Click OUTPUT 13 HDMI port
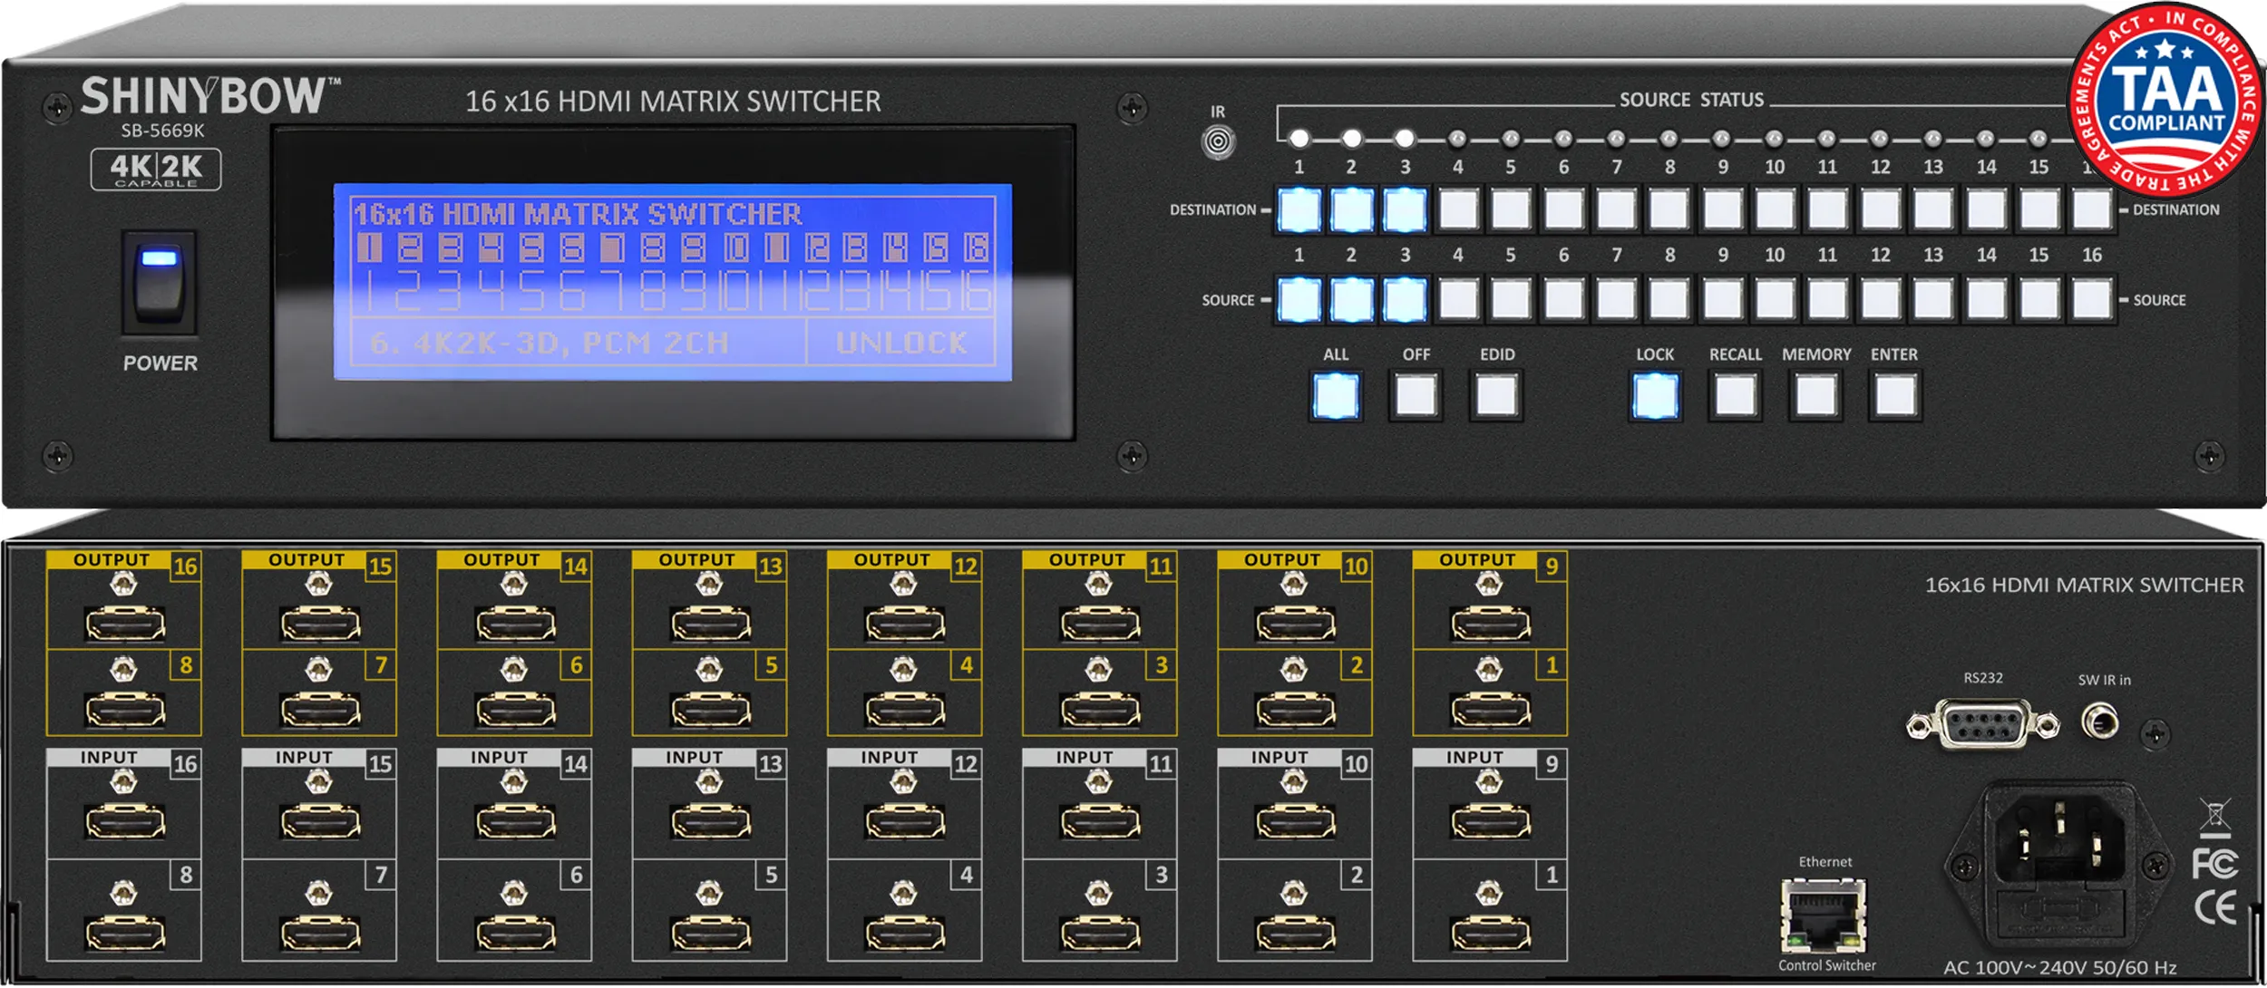This screenshot has height=988, width=2267. pyautogui.click(x=711, y=625)
